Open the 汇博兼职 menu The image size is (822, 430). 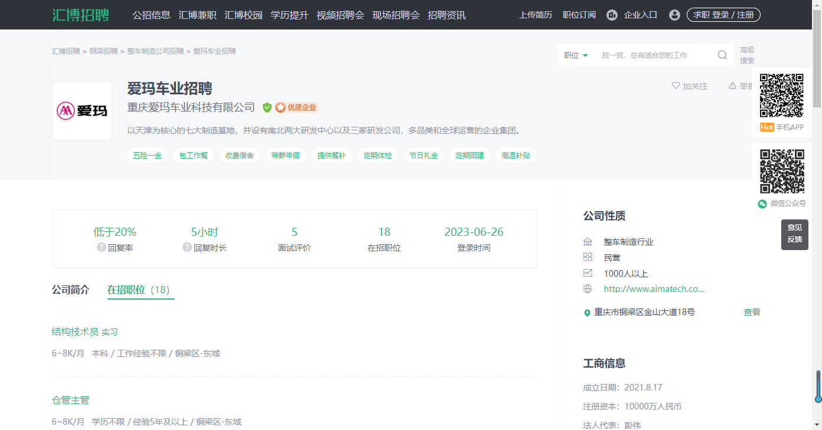pos(197,15)
